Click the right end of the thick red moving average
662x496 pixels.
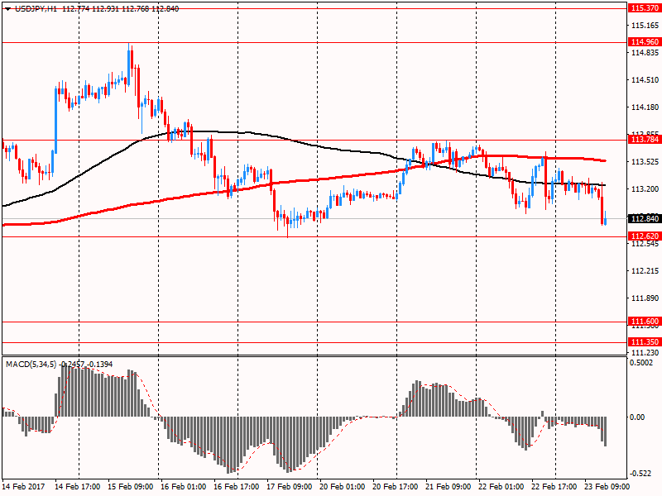click(605, 160)
